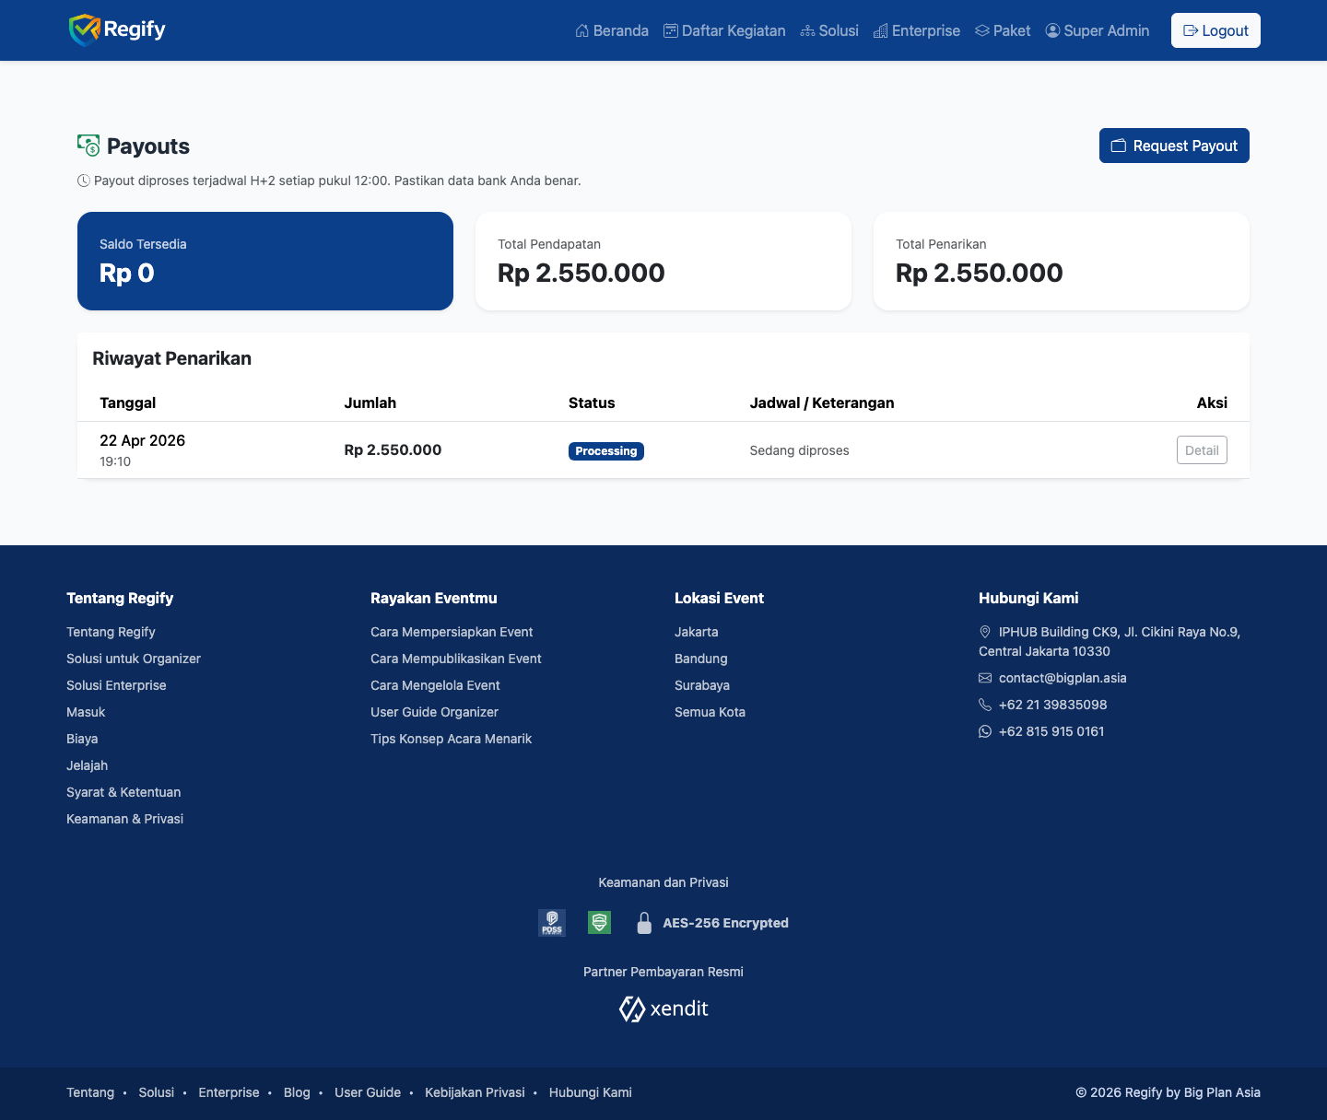Open Keamanan & Privasi link
1327x1120 pixels.
(124, 819)
